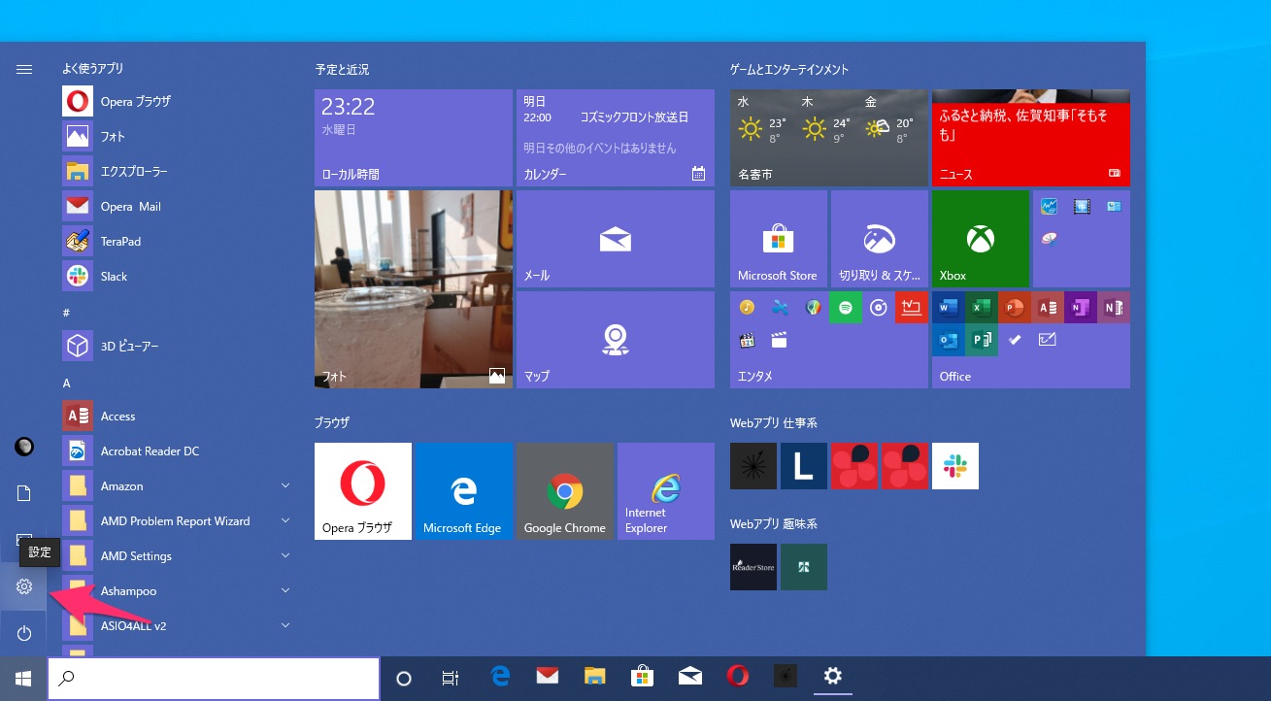Open the power options button
1271x701 pixels.
tap(24, 633)
